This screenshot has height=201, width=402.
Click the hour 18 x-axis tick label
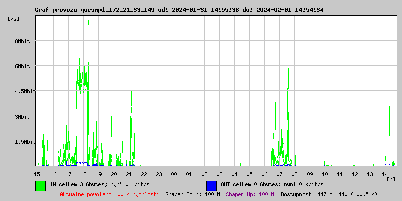pyautogui.click(x=82, y=174)
